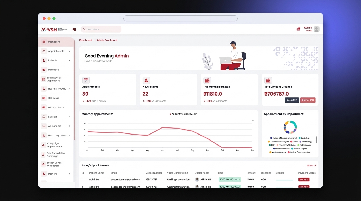Click 10.00 AM - 10.13 AM time in row 1
Screen dimensions: 361x201
[230, 180]
